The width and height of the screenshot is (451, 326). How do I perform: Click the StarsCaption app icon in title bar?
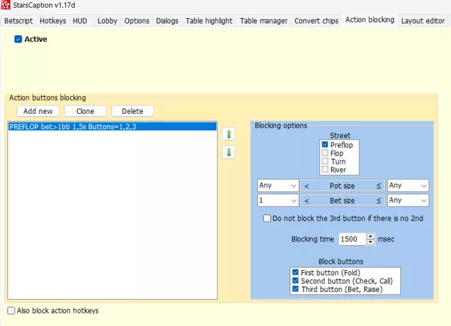[x=6, y=6]
